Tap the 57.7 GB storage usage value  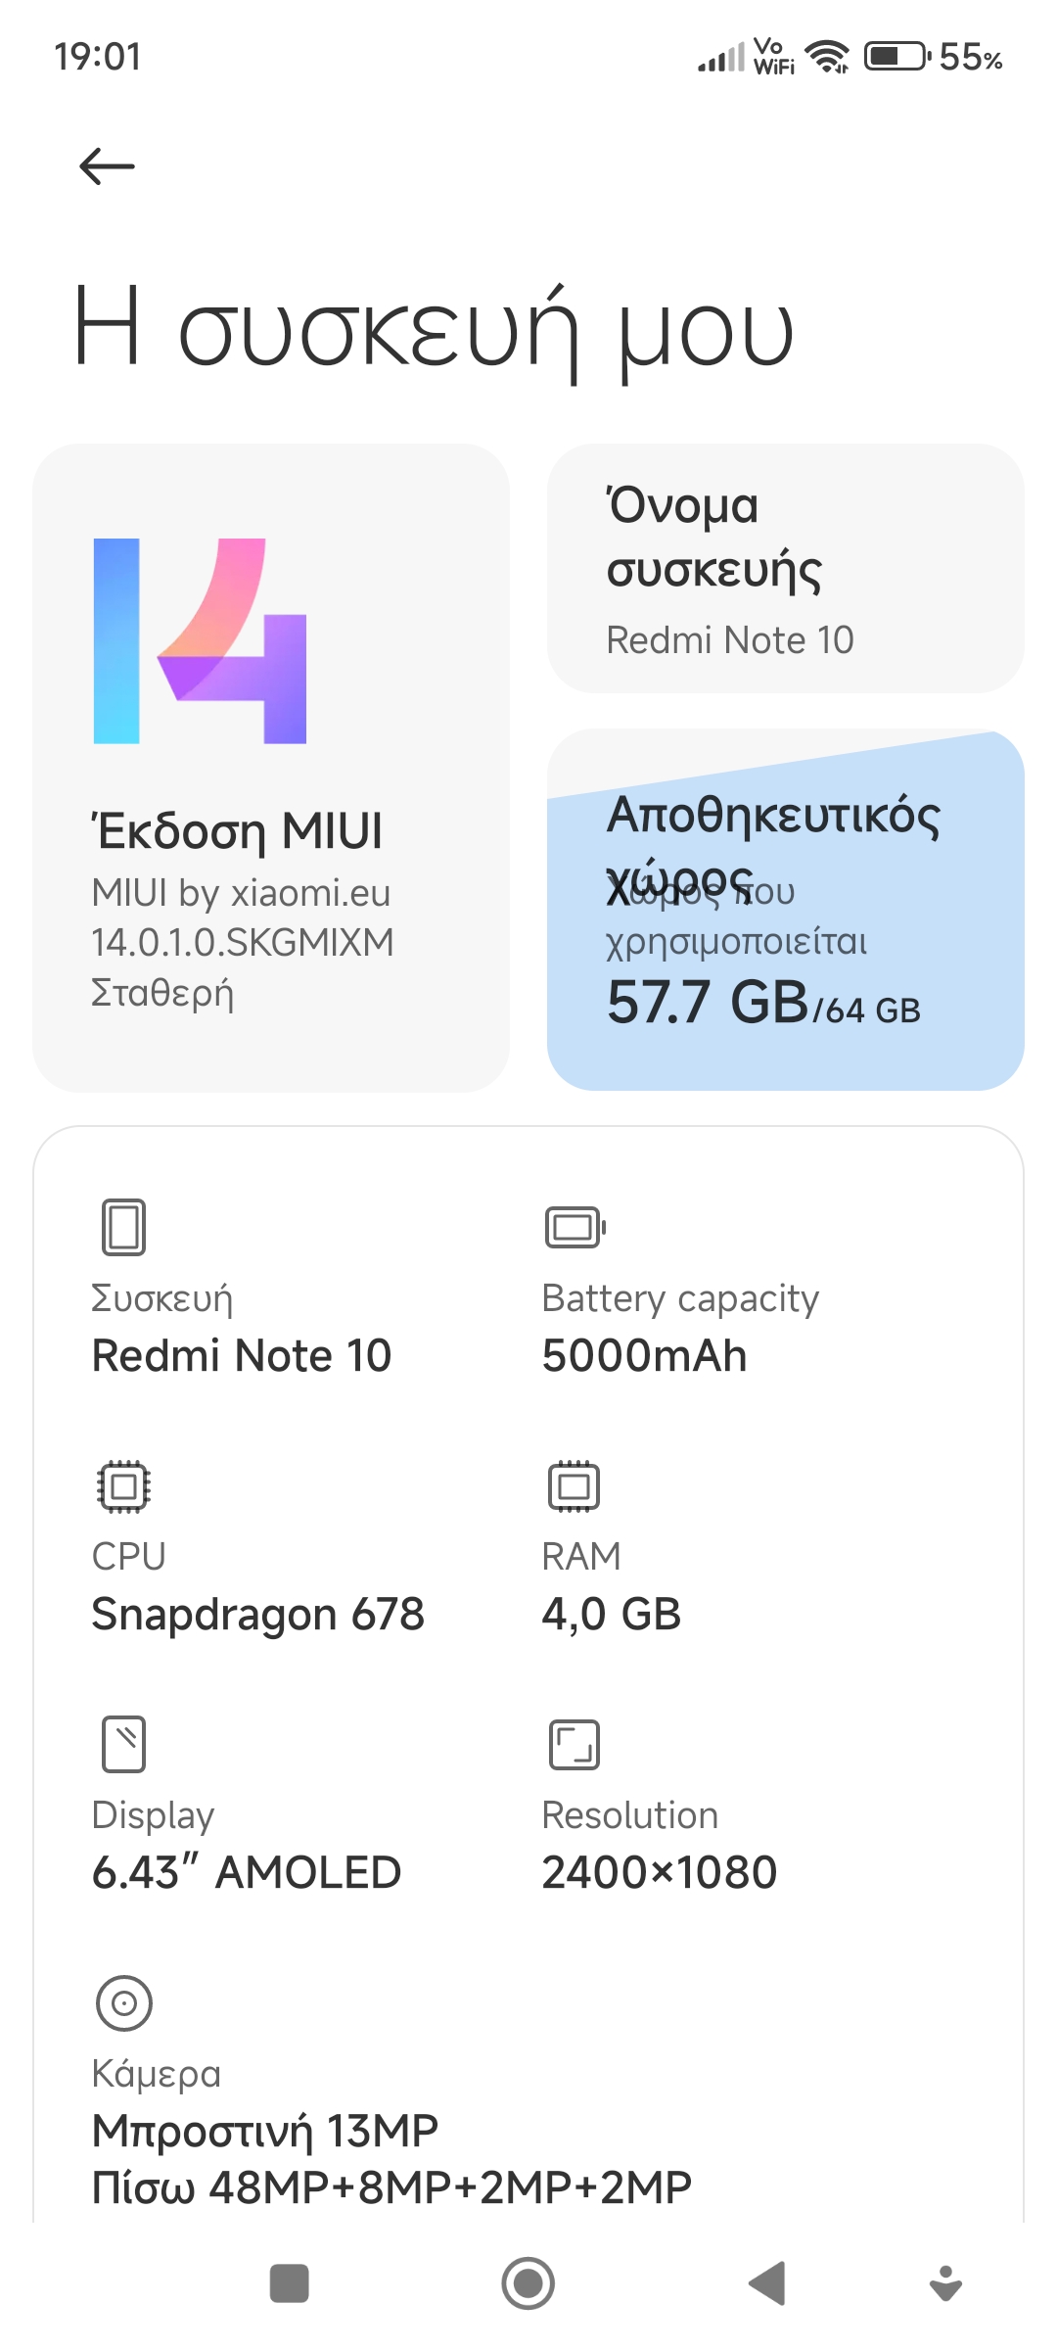tap(708, 1004)
